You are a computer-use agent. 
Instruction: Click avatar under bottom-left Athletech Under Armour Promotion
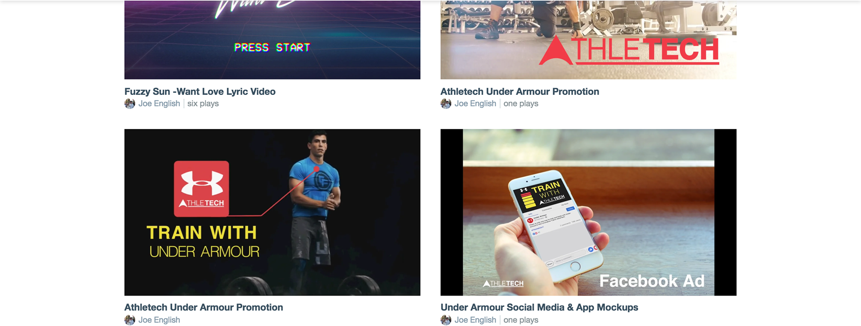click(x=130, y=320)
